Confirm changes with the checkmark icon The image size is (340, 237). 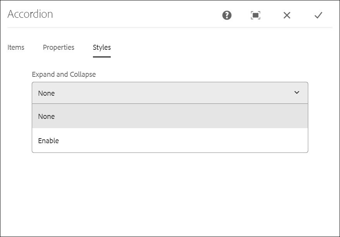click(318, 15)
